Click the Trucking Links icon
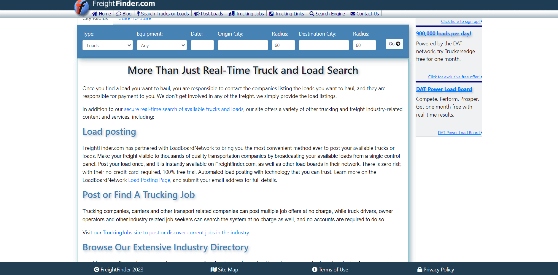The image size is (558, 275). click(x=272, y=13)
